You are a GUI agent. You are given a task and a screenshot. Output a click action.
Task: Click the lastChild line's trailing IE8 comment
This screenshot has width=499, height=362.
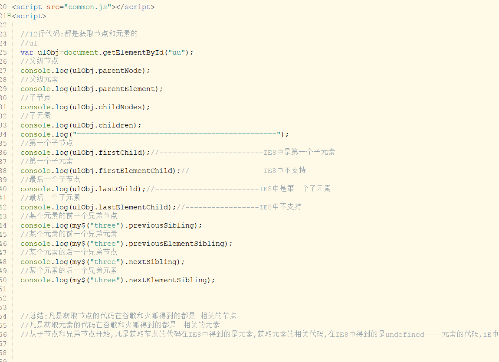[239, 189]
